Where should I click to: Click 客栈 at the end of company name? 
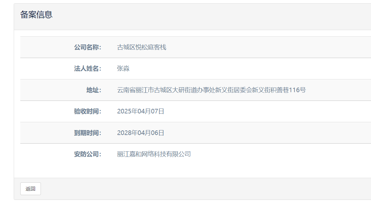tap(160, 47)
